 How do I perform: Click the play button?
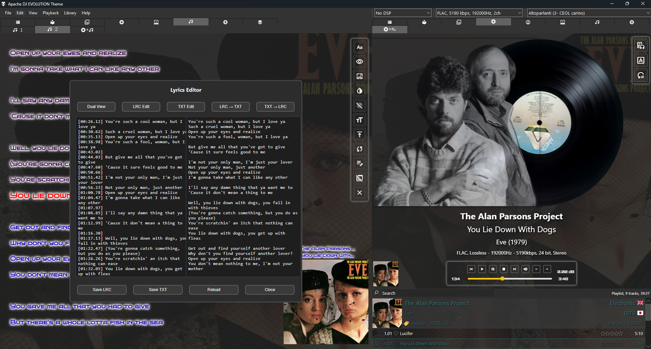482,269
